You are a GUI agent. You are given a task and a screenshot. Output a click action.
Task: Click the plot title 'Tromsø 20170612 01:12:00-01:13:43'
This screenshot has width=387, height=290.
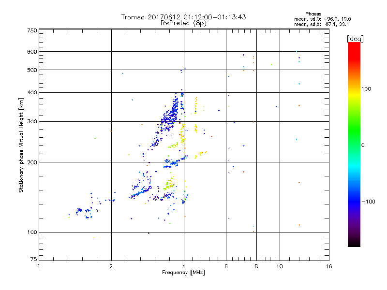pyautogui.click(x=183, y=17)
